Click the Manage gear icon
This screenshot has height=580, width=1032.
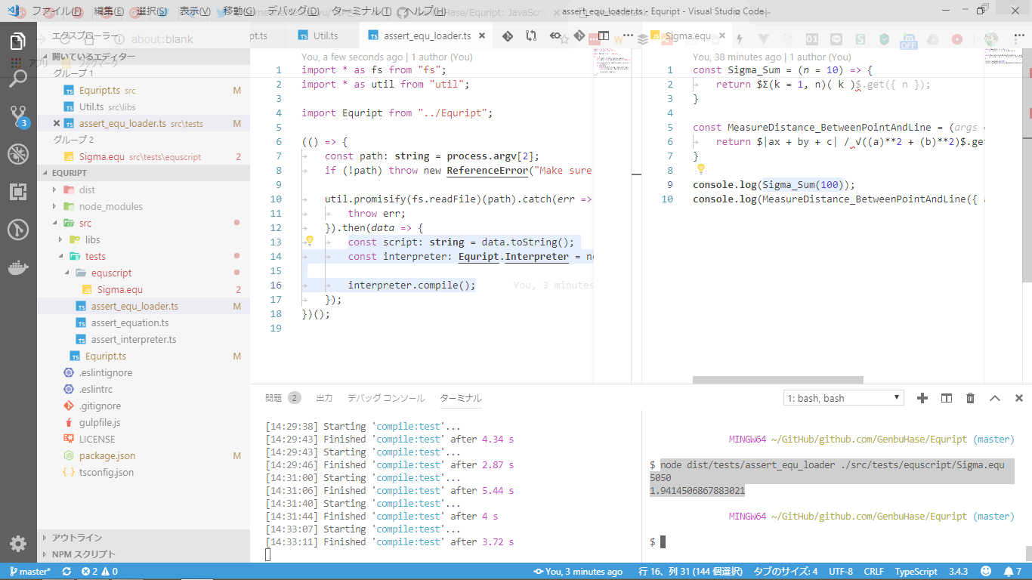pyautogui.click(x=18, y=543)
